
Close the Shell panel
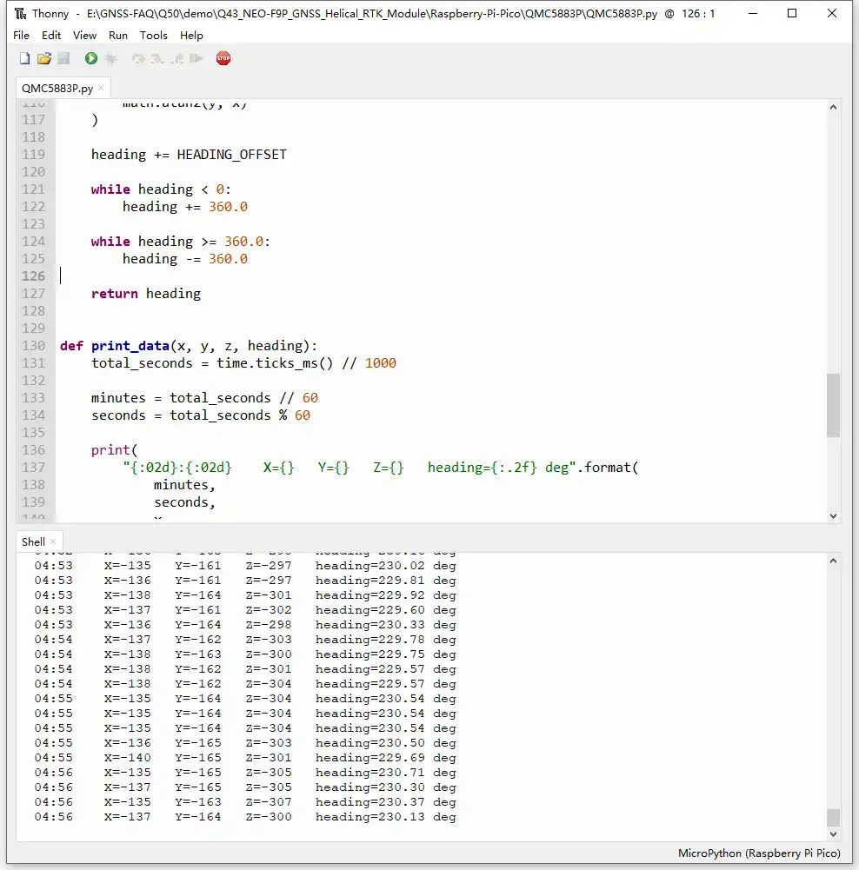[x=53, y=541]
